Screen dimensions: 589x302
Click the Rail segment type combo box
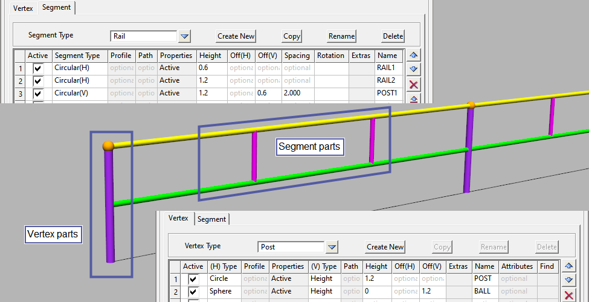144,36
